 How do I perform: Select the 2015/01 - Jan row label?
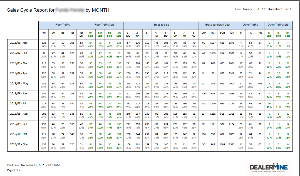[19, 42]
